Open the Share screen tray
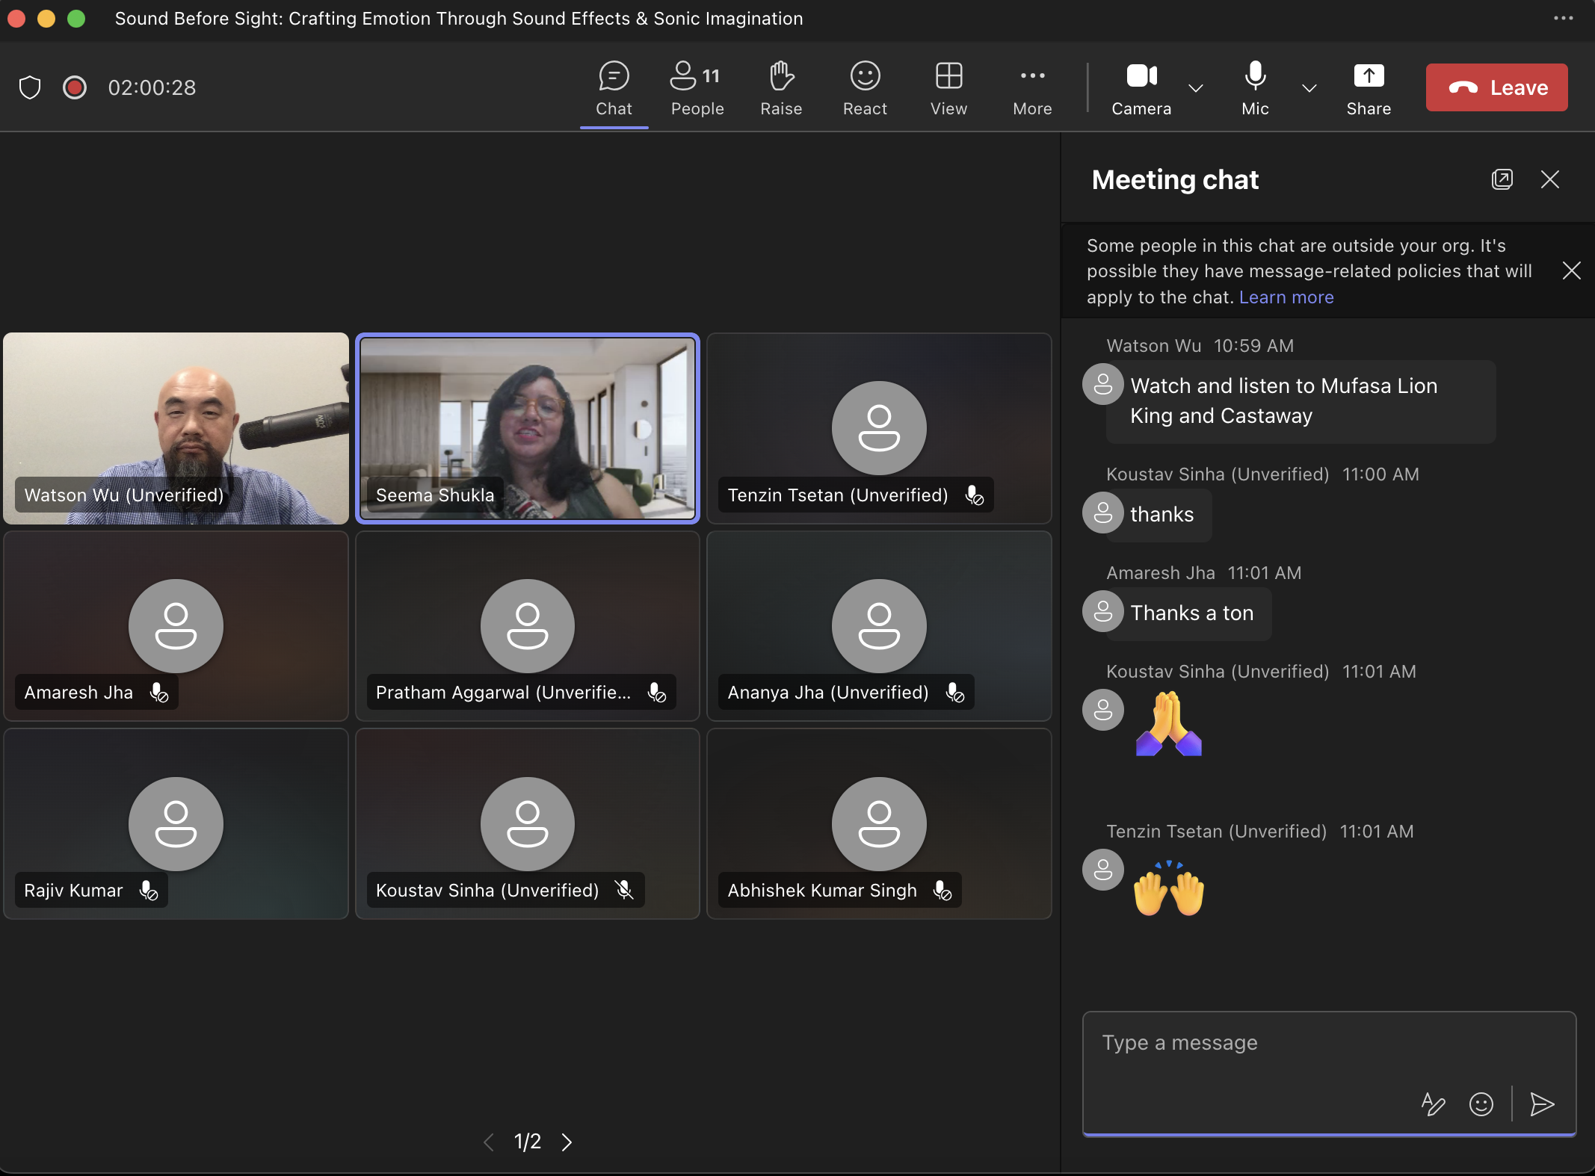The image size is (1595, 1176). tap(1368, 88)
